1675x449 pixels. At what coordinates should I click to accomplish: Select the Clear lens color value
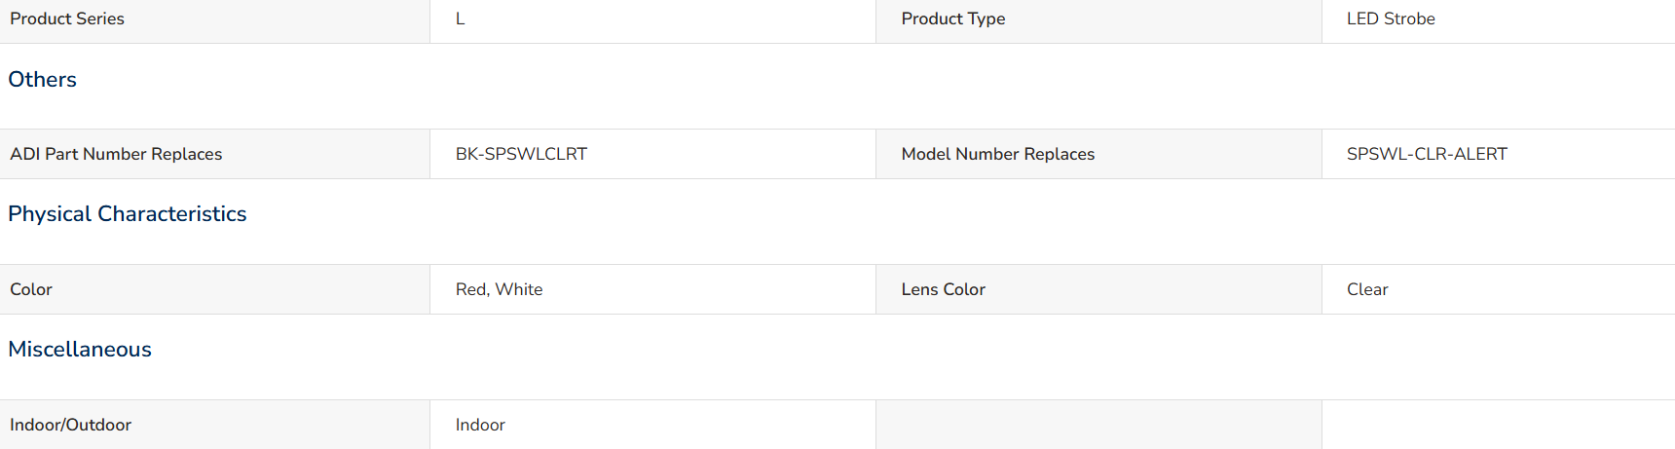(x=1367, y=289)
